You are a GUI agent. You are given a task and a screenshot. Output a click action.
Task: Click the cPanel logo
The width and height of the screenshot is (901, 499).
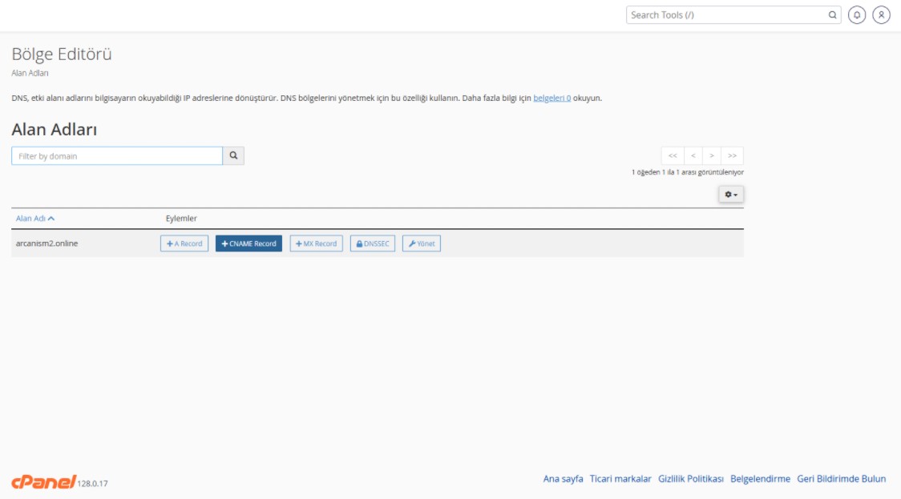[x=43, y=481]
